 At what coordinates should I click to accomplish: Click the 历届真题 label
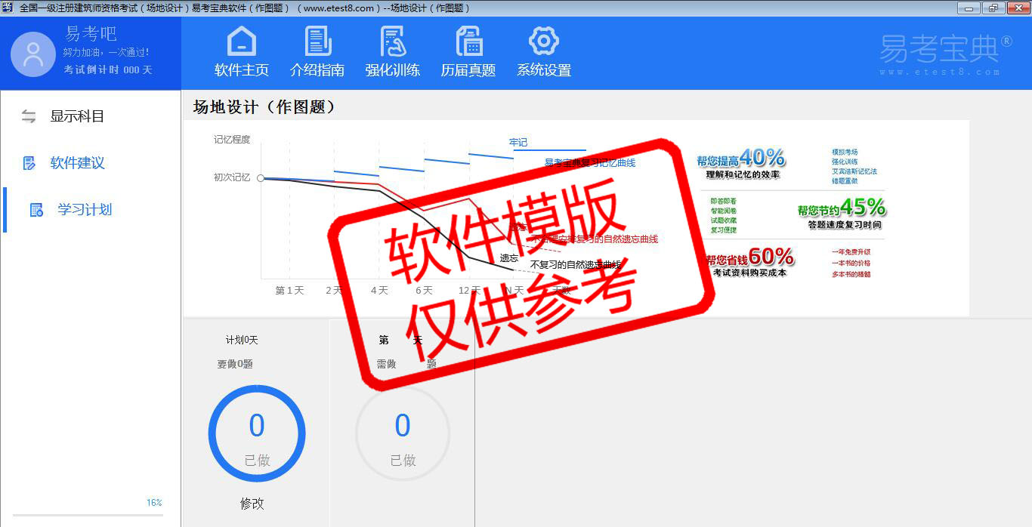click(x=468, y=70)
